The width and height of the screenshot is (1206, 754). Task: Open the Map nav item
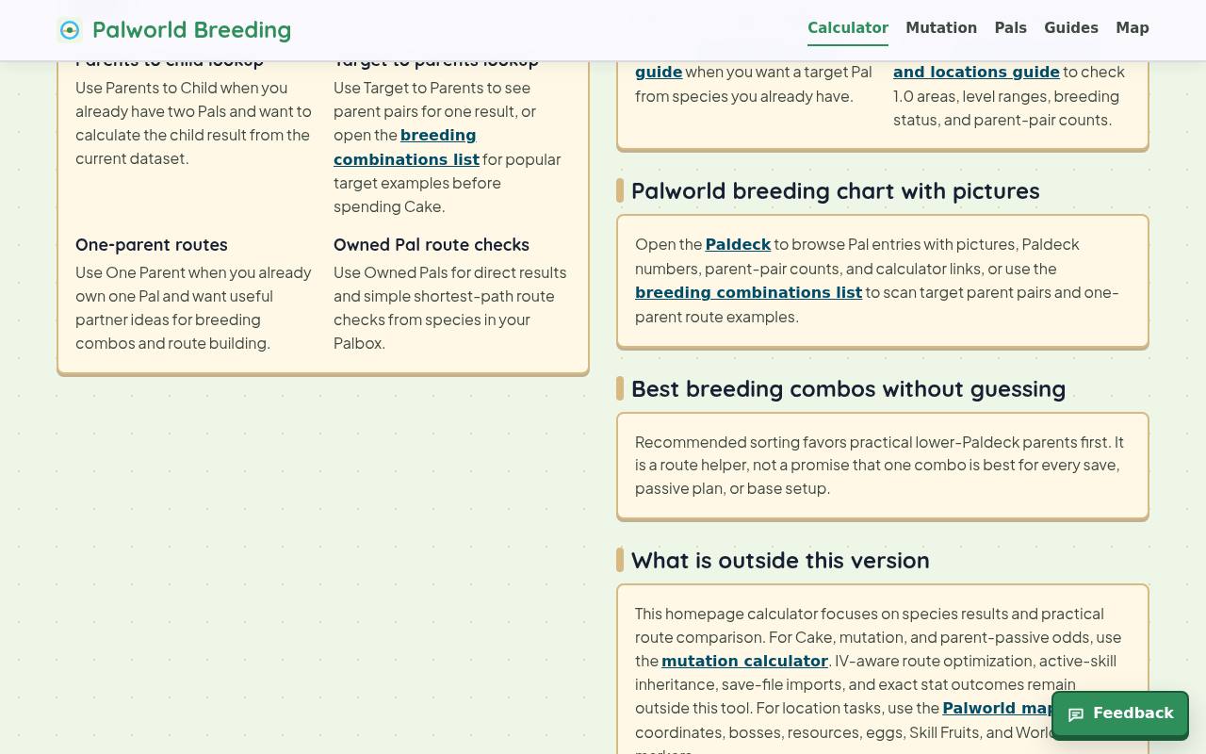[1133, 28]
